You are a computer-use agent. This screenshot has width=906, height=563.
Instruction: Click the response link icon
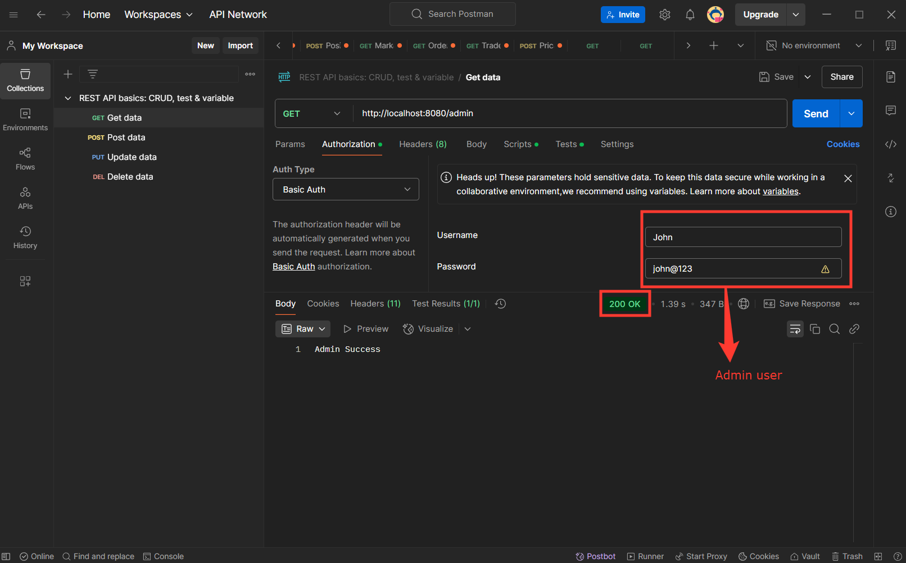[854, 329]
